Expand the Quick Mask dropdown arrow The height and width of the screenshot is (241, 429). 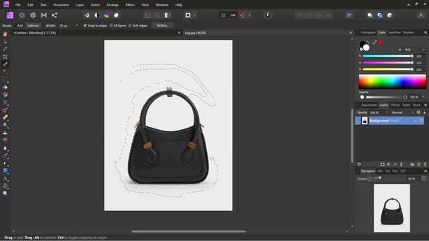pos(195,15)
